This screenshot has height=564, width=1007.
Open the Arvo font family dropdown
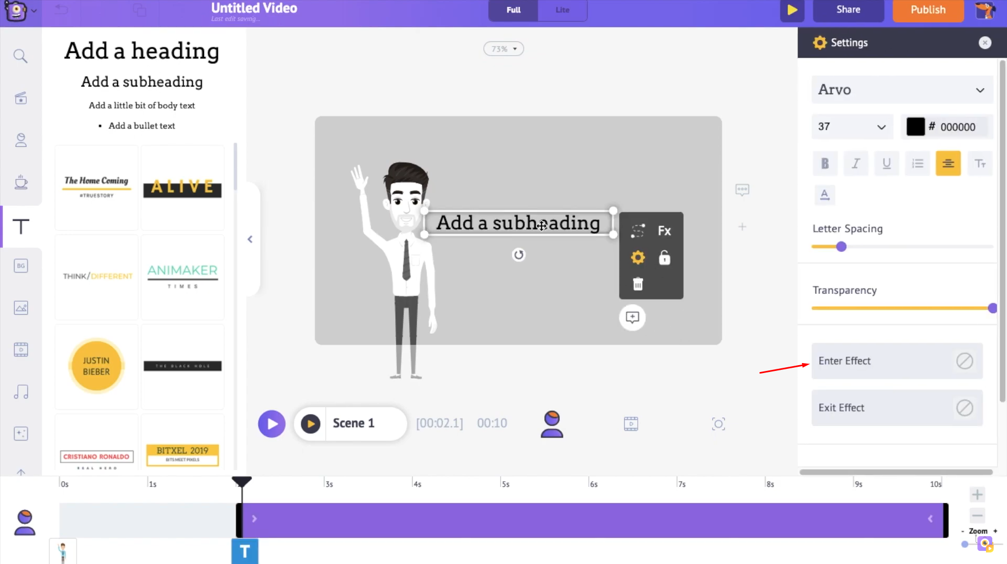coord(901,89)
